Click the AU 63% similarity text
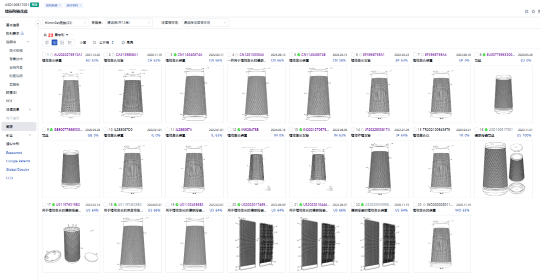540x280 pixels. click(92, 60)
